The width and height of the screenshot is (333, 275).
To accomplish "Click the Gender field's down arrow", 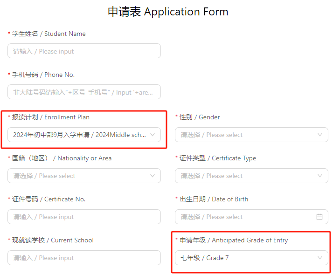I will pos(319,135).
